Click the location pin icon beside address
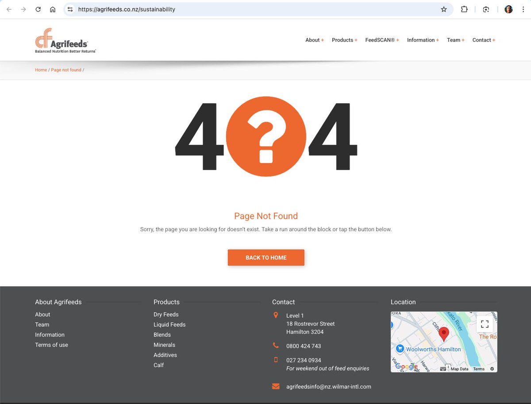Image resolution: width=531 pixels, height=404 pixels. (x=276, y=315)
